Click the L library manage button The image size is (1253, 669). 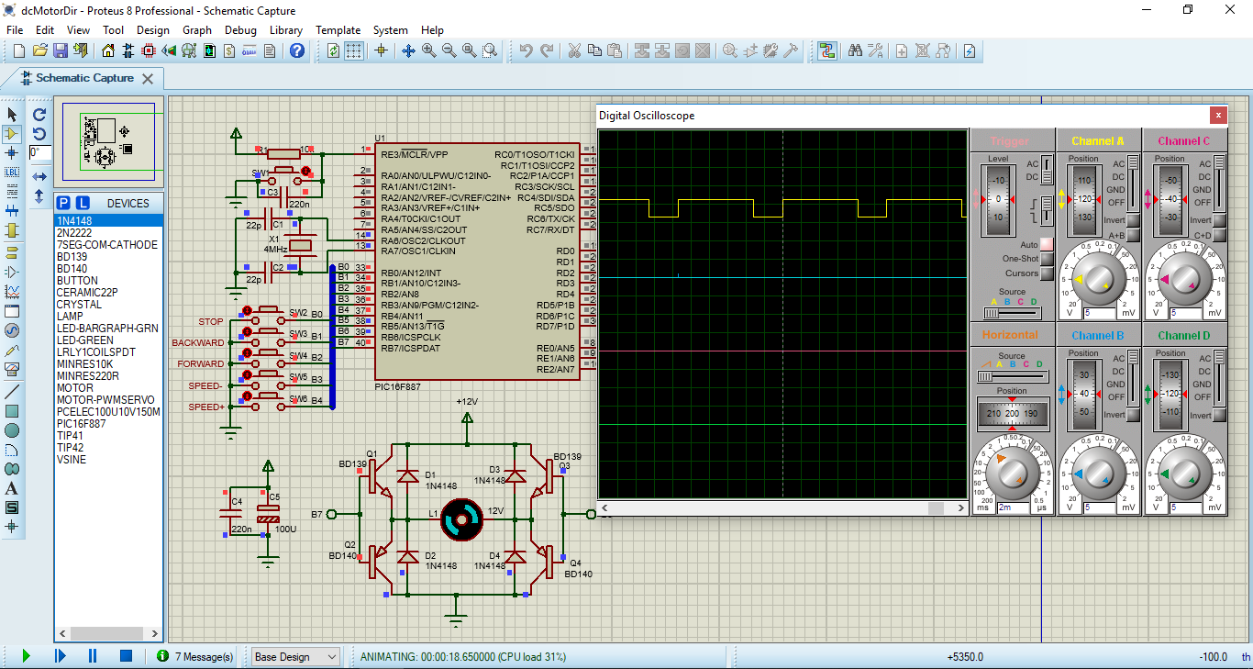82,203
